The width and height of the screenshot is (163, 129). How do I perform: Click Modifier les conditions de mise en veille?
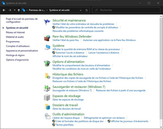coord(81,69)
